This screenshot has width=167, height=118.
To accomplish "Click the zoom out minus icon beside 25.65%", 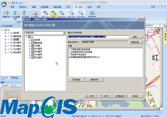I will click(12, 86).
